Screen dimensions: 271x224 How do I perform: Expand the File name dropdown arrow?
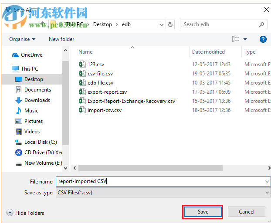coord(267,182)
